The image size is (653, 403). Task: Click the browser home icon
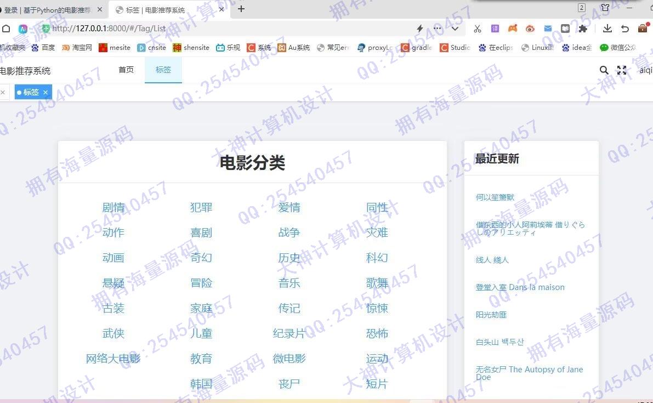point(6,29)
